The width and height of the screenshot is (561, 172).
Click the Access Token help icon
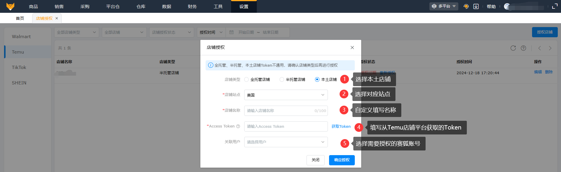point(238,126)
